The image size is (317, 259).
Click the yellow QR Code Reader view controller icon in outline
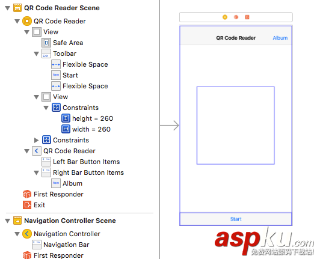click(x=27, y=21)
